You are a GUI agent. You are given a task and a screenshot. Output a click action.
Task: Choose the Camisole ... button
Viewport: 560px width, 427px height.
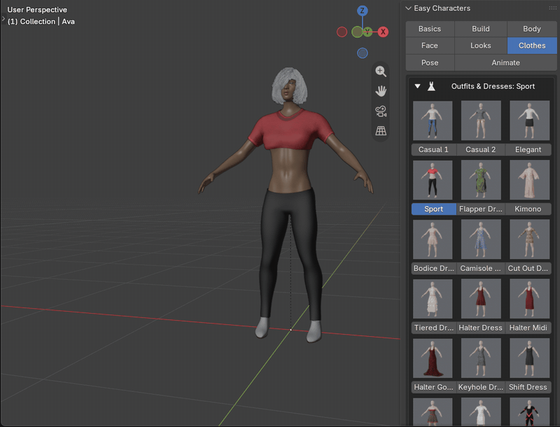[x=481, y=268]
